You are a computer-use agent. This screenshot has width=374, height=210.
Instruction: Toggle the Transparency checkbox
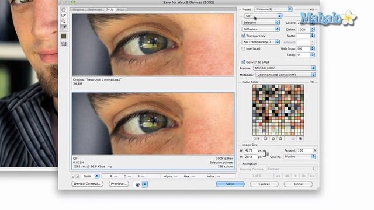point(243,36)
